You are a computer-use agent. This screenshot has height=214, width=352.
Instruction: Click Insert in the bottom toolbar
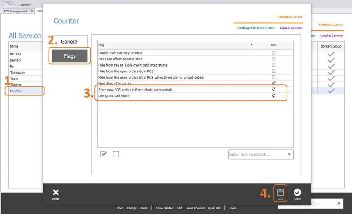coord(120,208)
